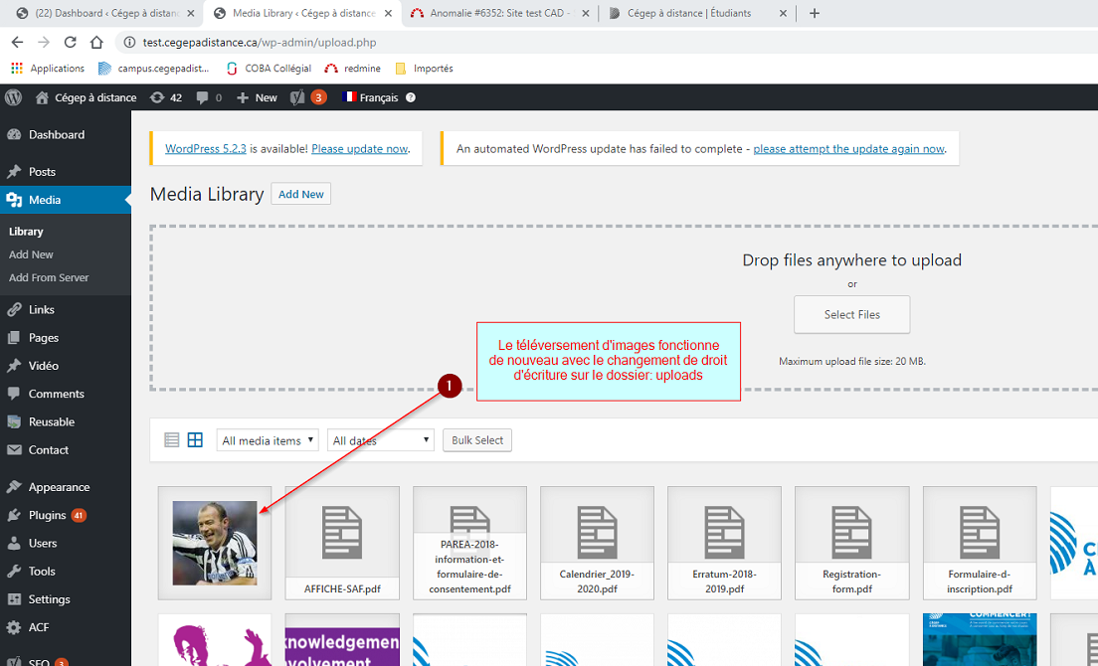Switch to grid view icon

pyautogui.click(x=195, y=440)
